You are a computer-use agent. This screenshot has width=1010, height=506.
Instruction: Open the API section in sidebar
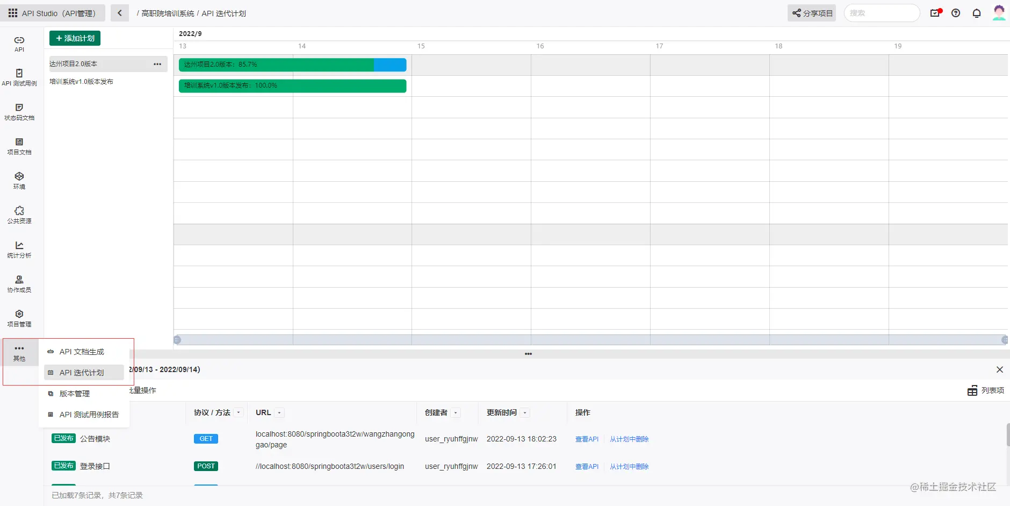pyautogui.click(x=19, y=44)
